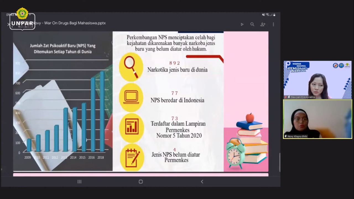Screen dimensions: 354x199
Task: Click the presentation file name title
Action: tap(69, 23)
